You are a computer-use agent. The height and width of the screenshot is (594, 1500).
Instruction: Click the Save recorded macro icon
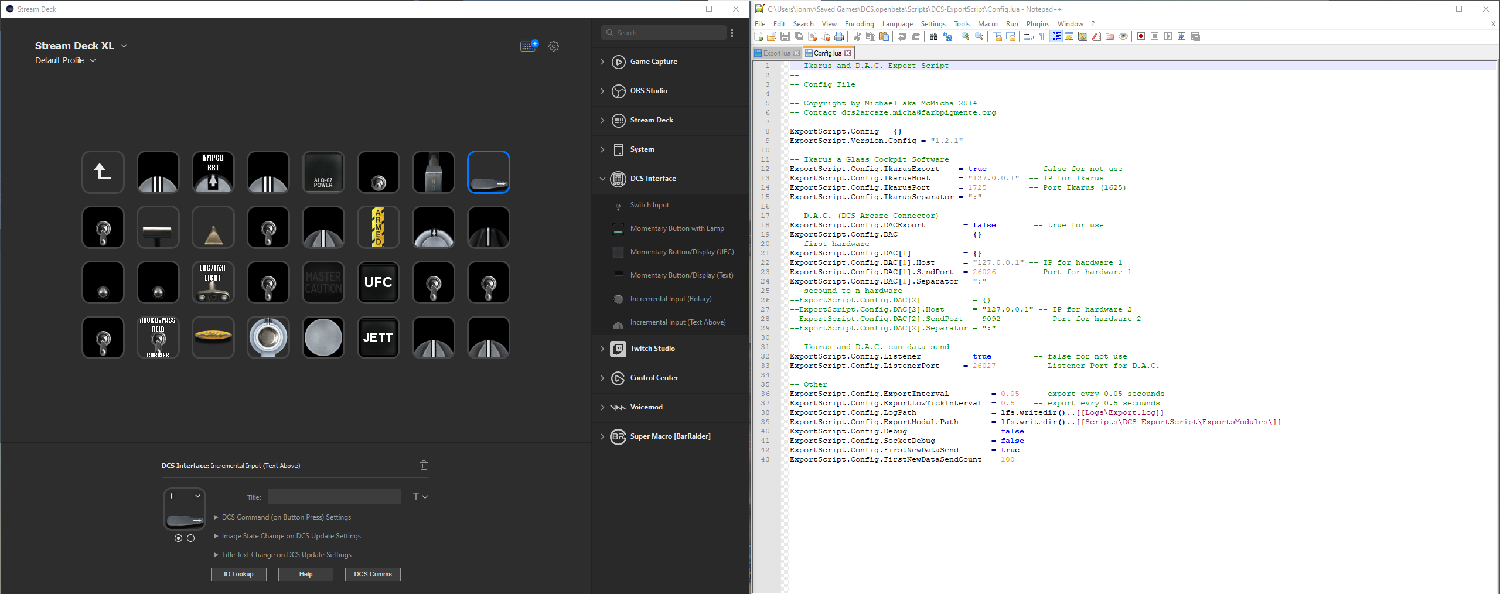click(1195, 36)
